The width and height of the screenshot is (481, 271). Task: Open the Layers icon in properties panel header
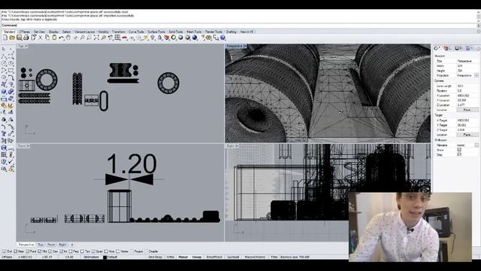446,48
